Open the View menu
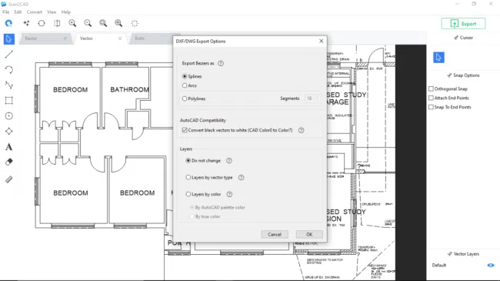Image resolution: width=500 pixels, height=281 pixels. [52, 12]
